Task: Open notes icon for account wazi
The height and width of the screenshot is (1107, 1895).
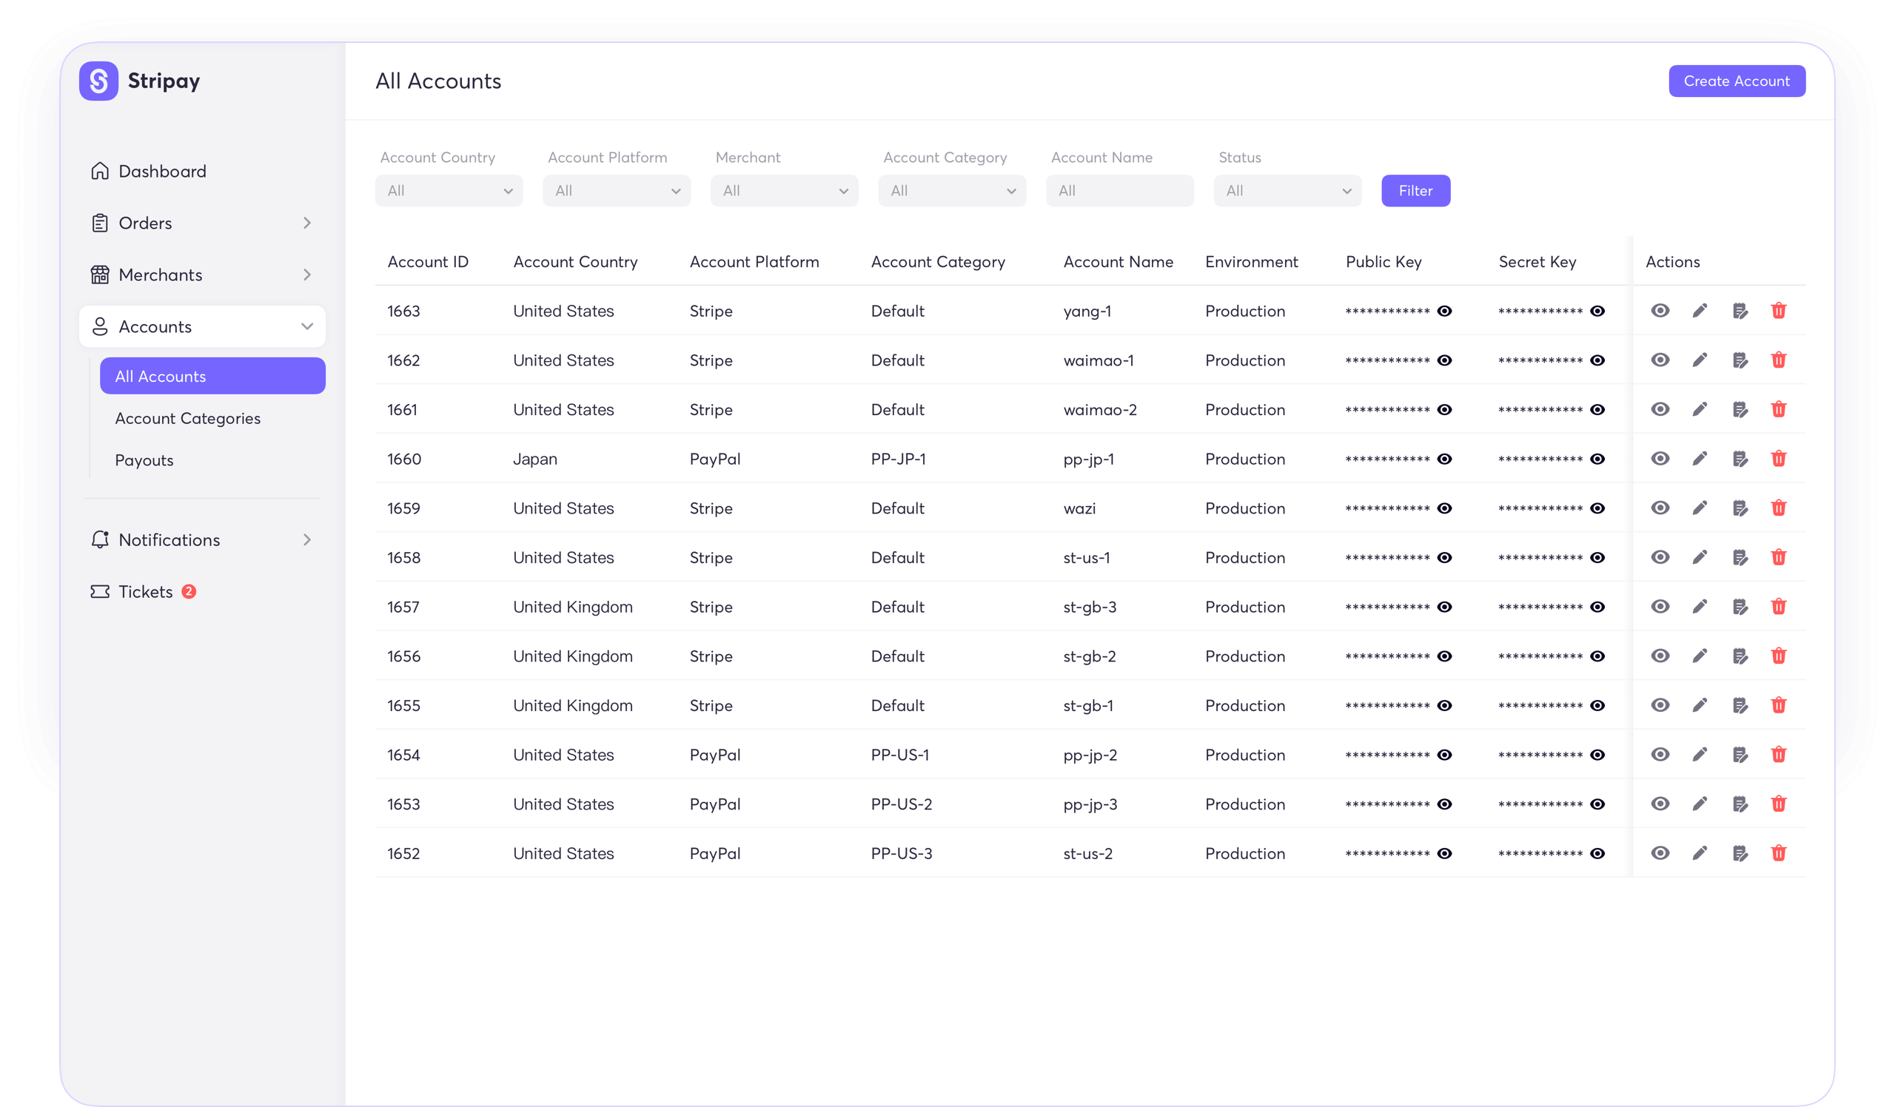Action: click(1740, 508)
